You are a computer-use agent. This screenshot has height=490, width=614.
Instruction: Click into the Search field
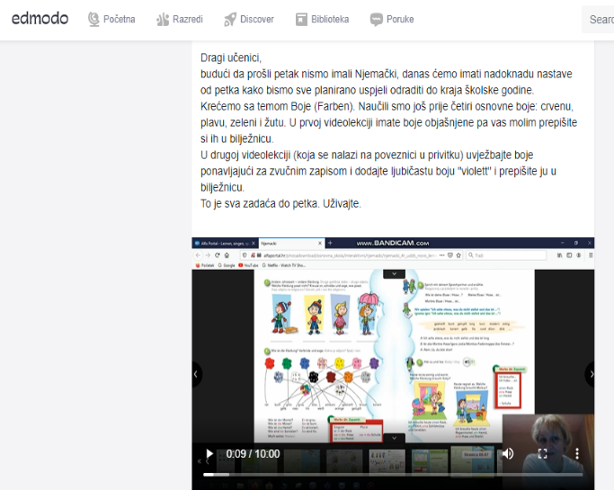[x=598, y=19]
